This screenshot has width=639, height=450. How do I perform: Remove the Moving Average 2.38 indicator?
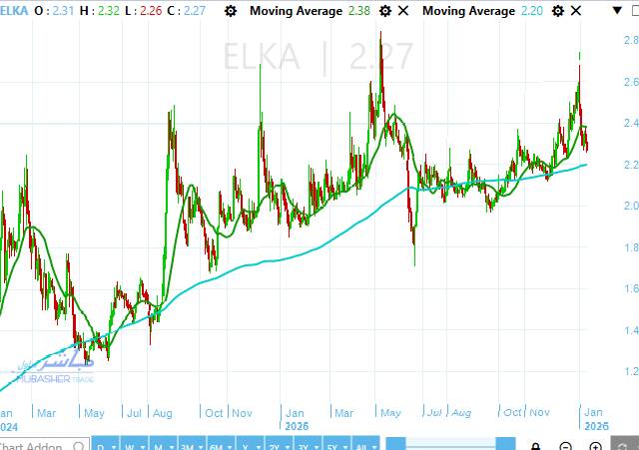click(x=402, y=11)
